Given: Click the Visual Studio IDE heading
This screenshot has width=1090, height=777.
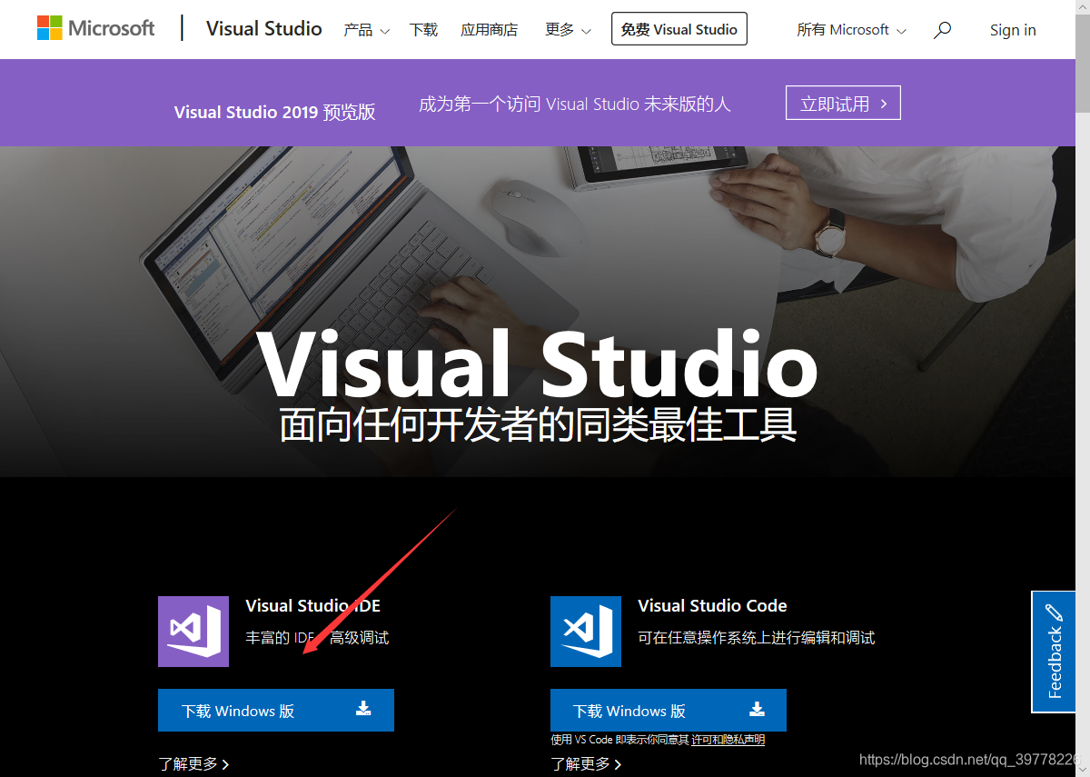Looking at the screenshot, I should 313,605.
